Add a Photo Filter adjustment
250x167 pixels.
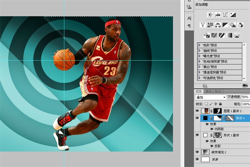coord(233,25)
